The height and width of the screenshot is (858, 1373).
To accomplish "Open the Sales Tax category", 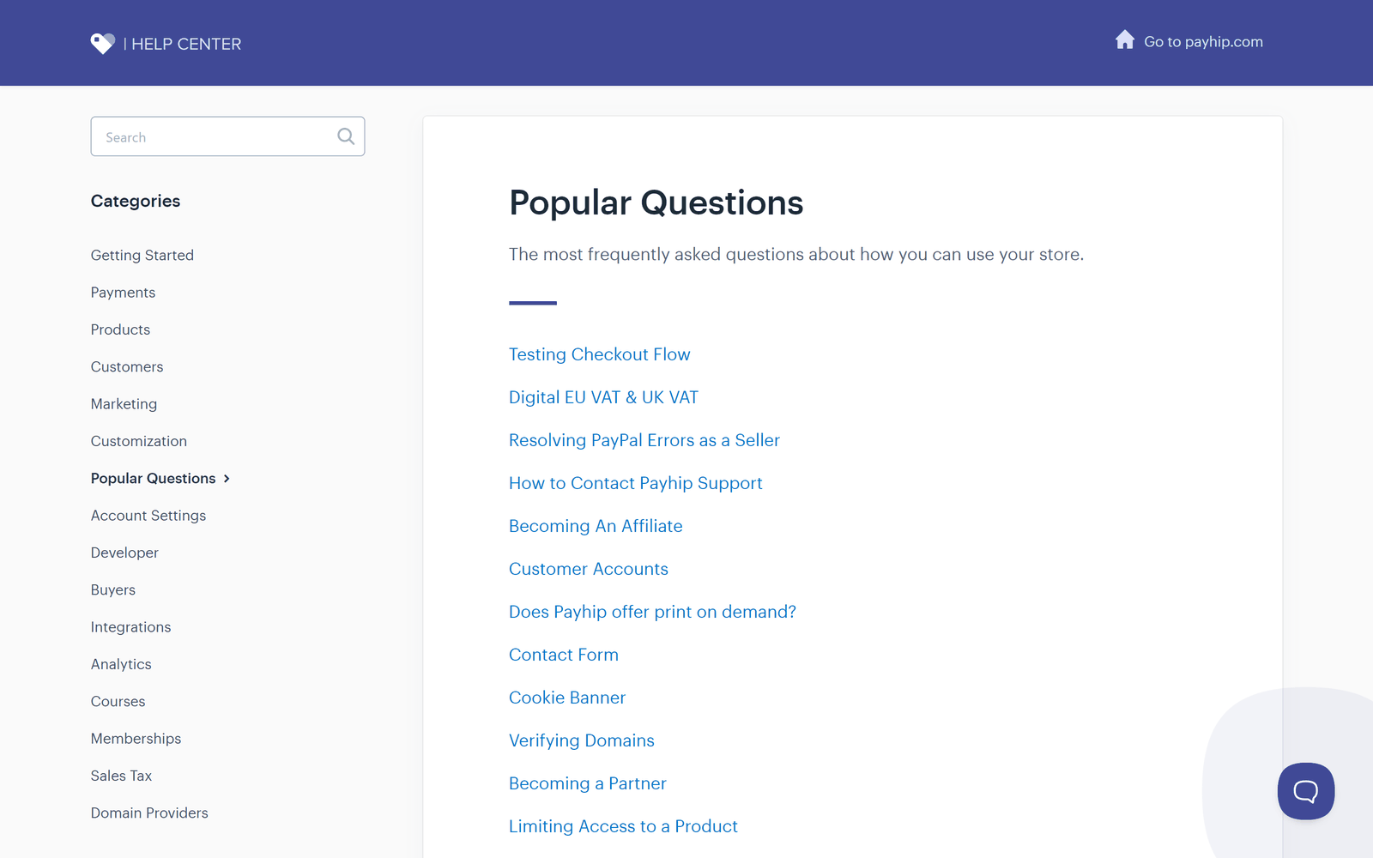I will point(121,776).
